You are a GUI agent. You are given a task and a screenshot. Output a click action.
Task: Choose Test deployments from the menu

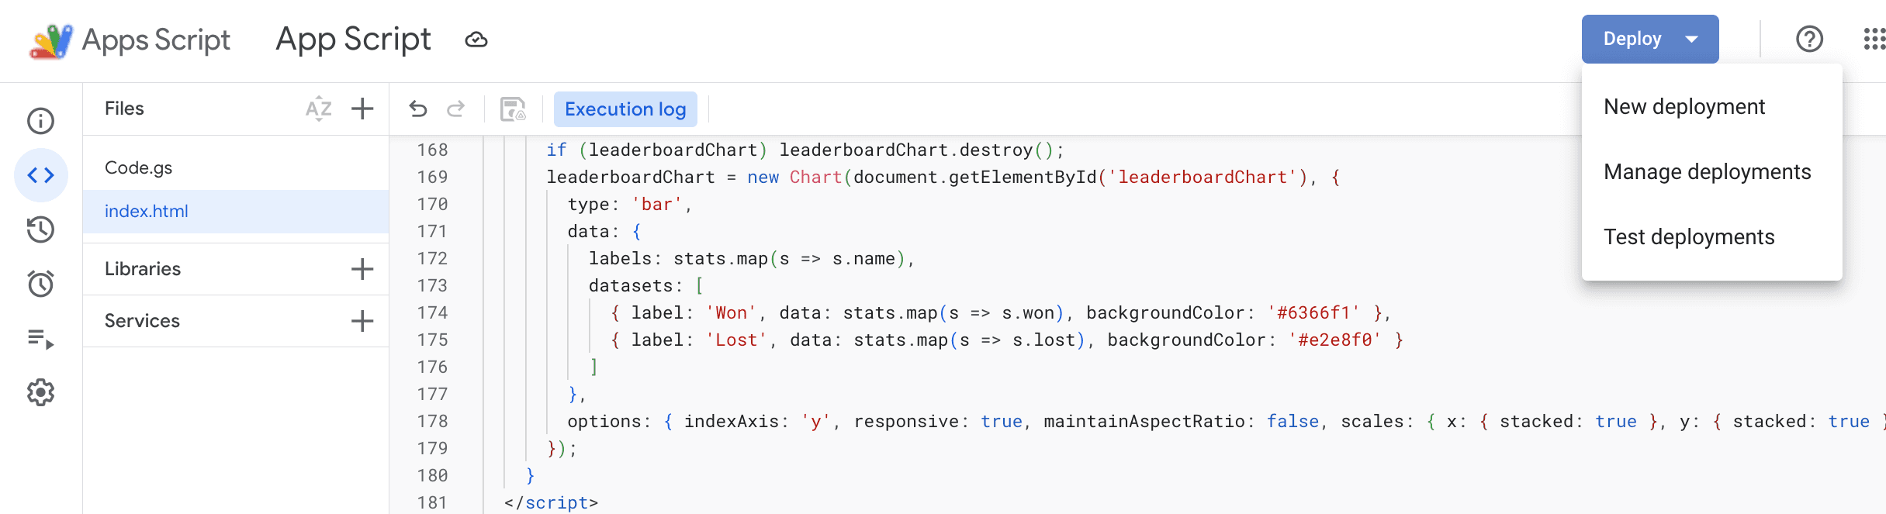(x=1689, y=237)
